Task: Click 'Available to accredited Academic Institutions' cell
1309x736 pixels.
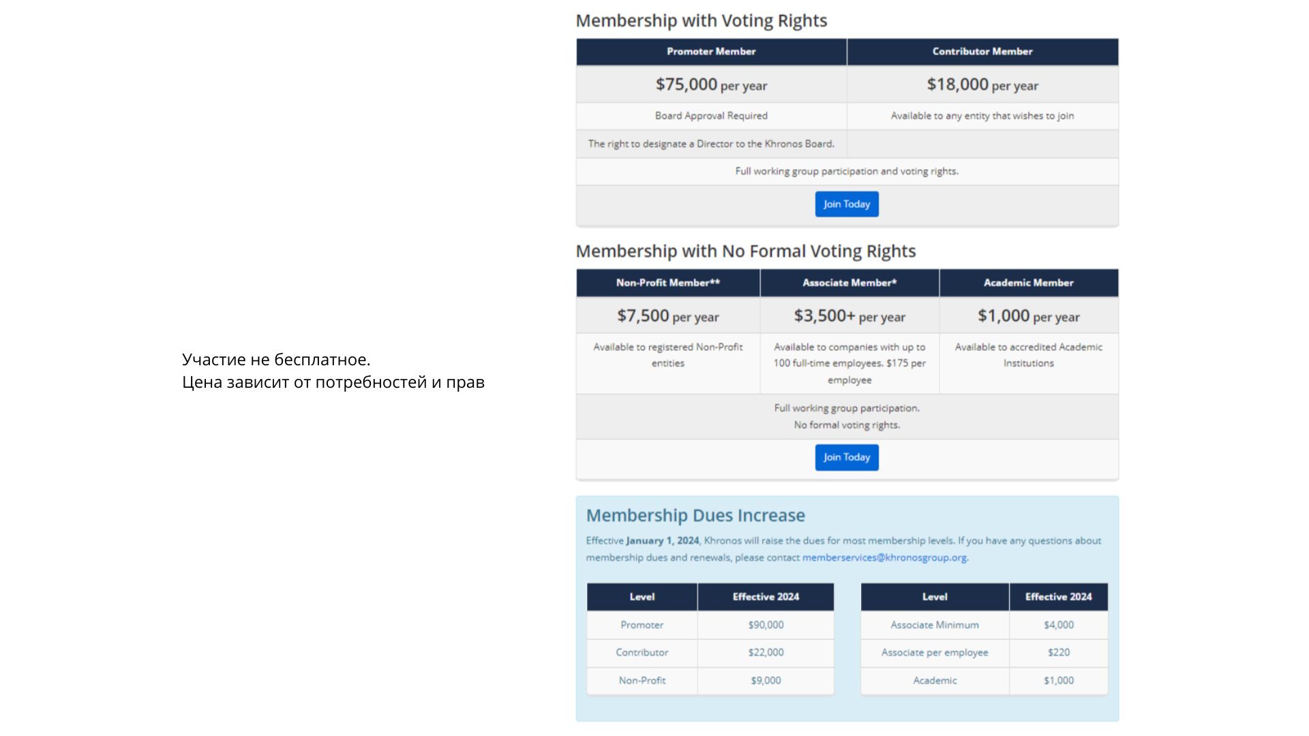Action: click(x=1029, y=363)
